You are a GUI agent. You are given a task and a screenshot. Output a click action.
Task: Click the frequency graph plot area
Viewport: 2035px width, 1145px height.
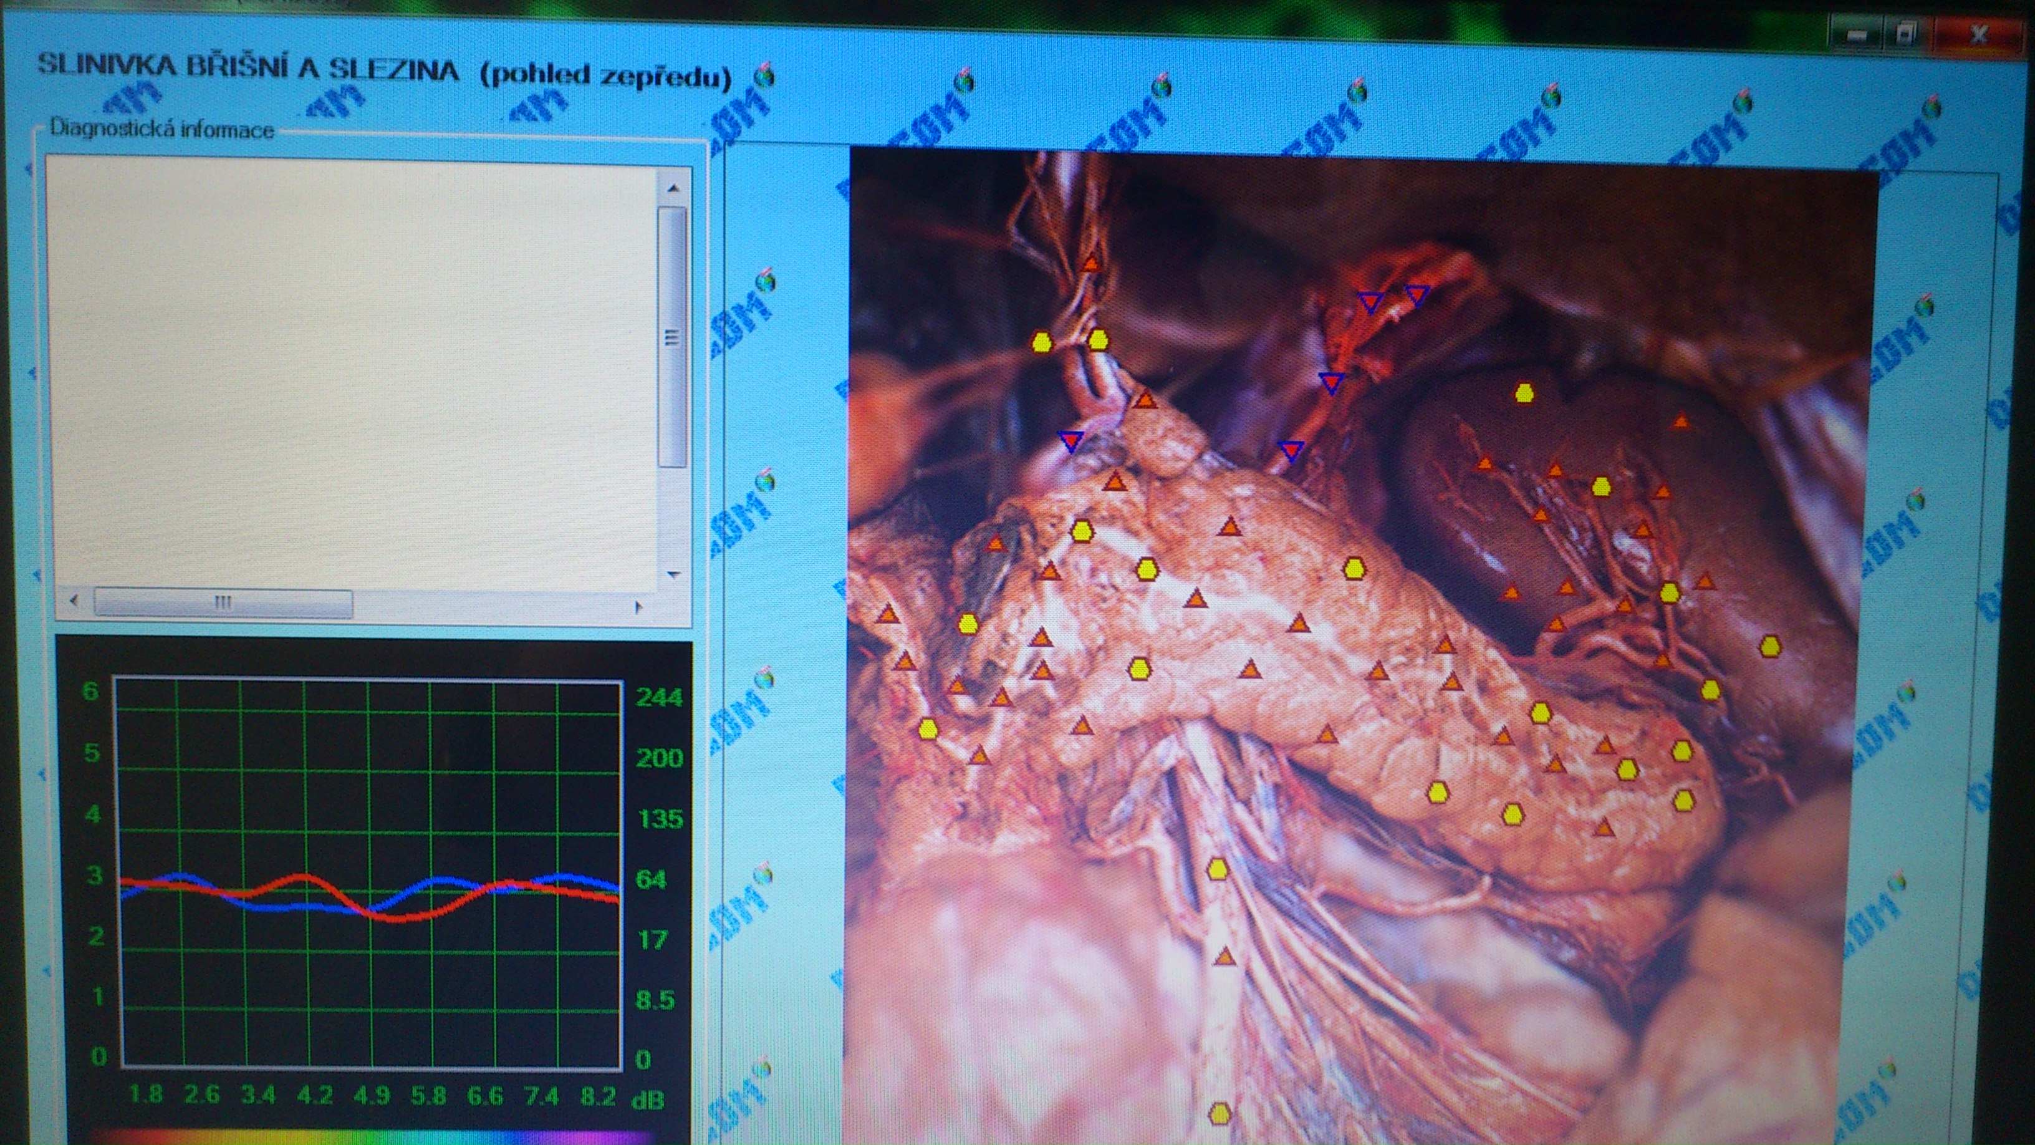point(369,872)
